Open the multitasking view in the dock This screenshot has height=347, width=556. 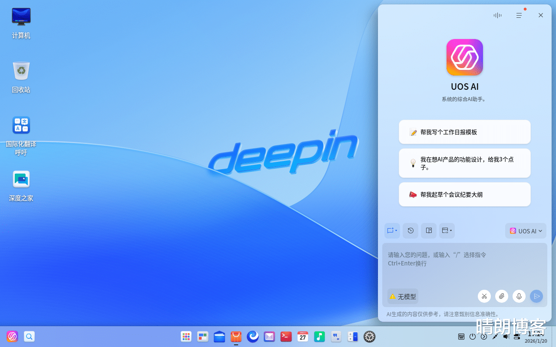[202, 336]
